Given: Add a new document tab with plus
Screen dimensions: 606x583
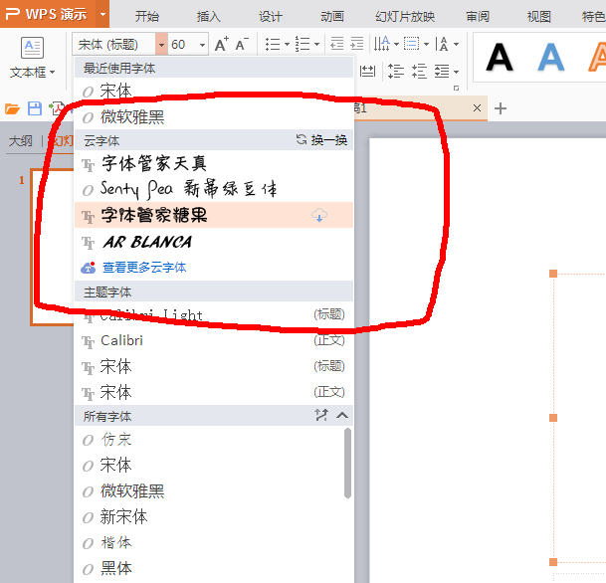Looking at the screenshot, I should (x=501, y=108).
